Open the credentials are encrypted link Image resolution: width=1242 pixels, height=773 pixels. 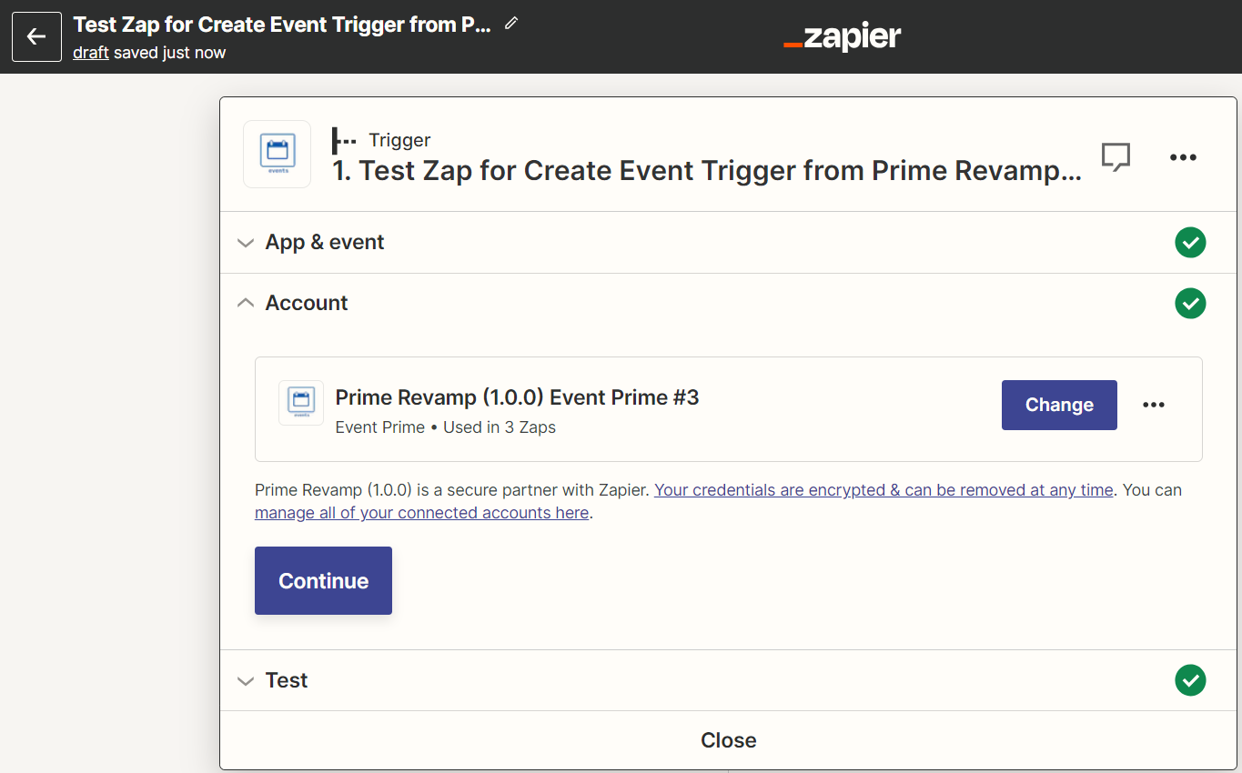pyautogui.click(x=884, y=490)
